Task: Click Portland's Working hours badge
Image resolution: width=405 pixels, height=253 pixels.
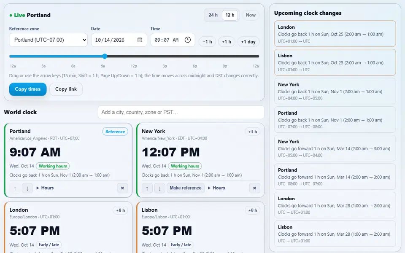Action: click(53, 166)
